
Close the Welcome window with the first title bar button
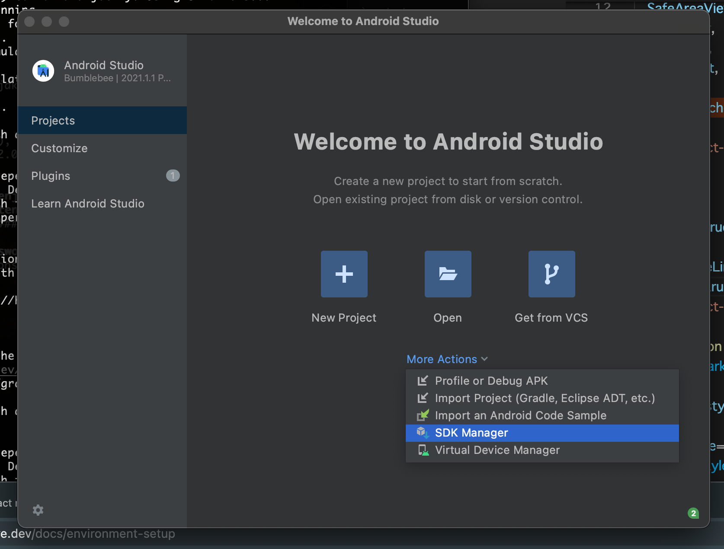tap(29, 22)
